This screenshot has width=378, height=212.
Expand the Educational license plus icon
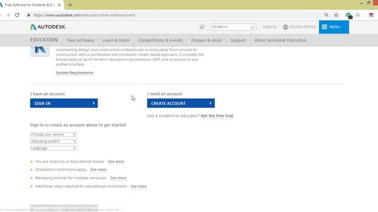(x=31, y=162)
